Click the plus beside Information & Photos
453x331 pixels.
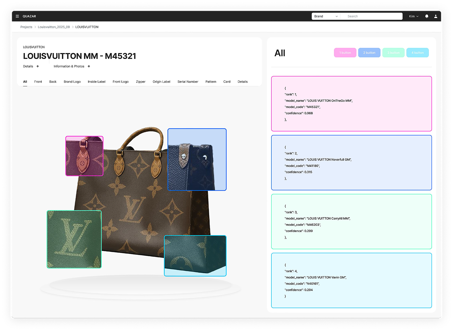point(89,66)
